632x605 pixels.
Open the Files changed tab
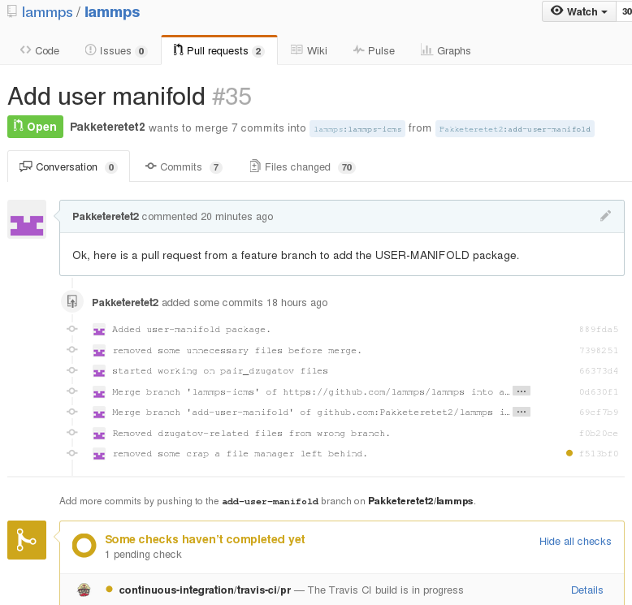[x=301, y=167]
